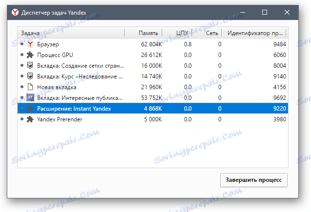Select the Браузер process row
The height and width of the screenshot is (212, 311).
153,44
